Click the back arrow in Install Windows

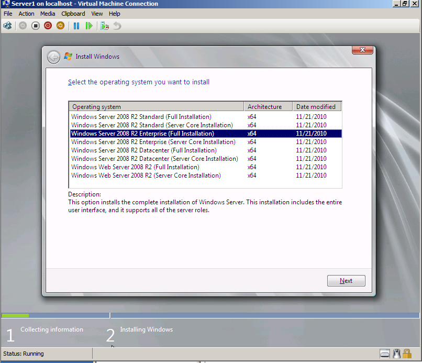[x=53, y=57]
